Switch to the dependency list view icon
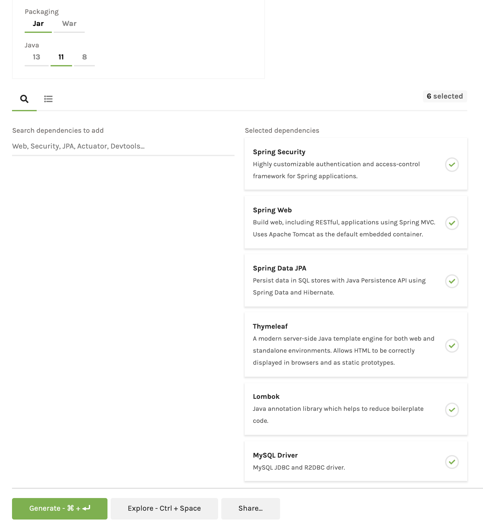This screenshot has width=483, height=529. pos(48,99)
